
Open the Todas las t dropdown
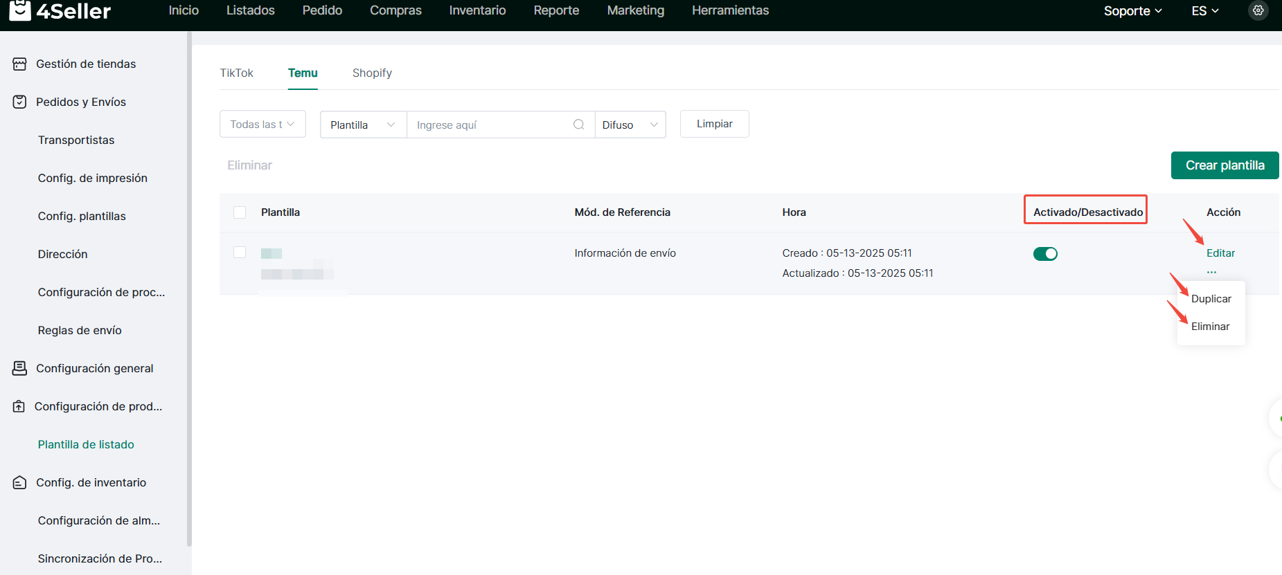tap(262, 125)
